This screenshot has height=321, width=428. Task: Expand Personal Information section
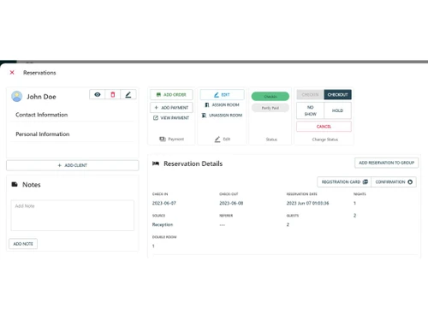pos(72,134)
